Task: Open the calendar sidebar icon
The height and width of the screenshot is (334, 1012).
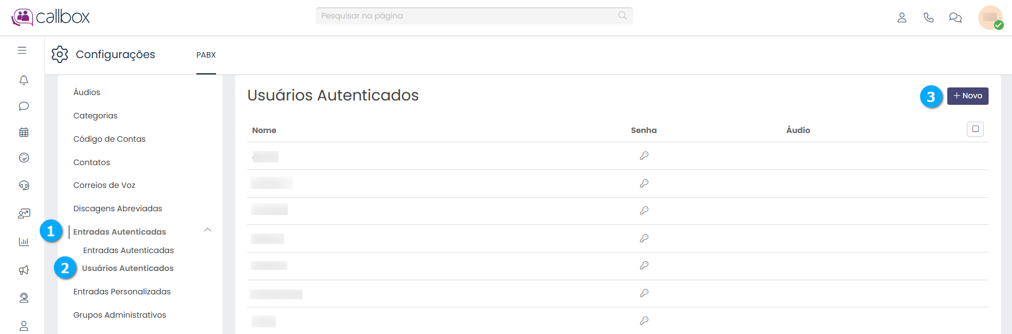Action: [x=23, y=132]
